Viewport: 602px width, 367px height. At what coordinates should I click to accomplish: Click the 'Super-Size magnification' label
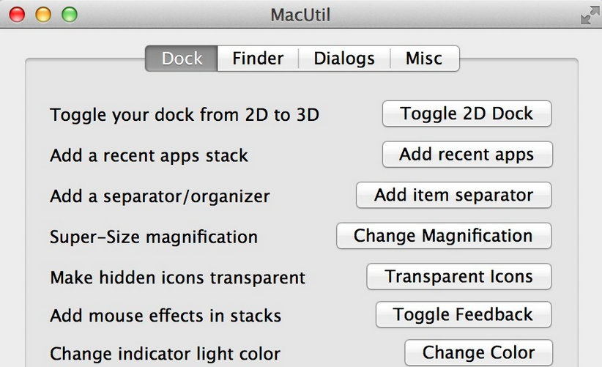pos(154,237)
